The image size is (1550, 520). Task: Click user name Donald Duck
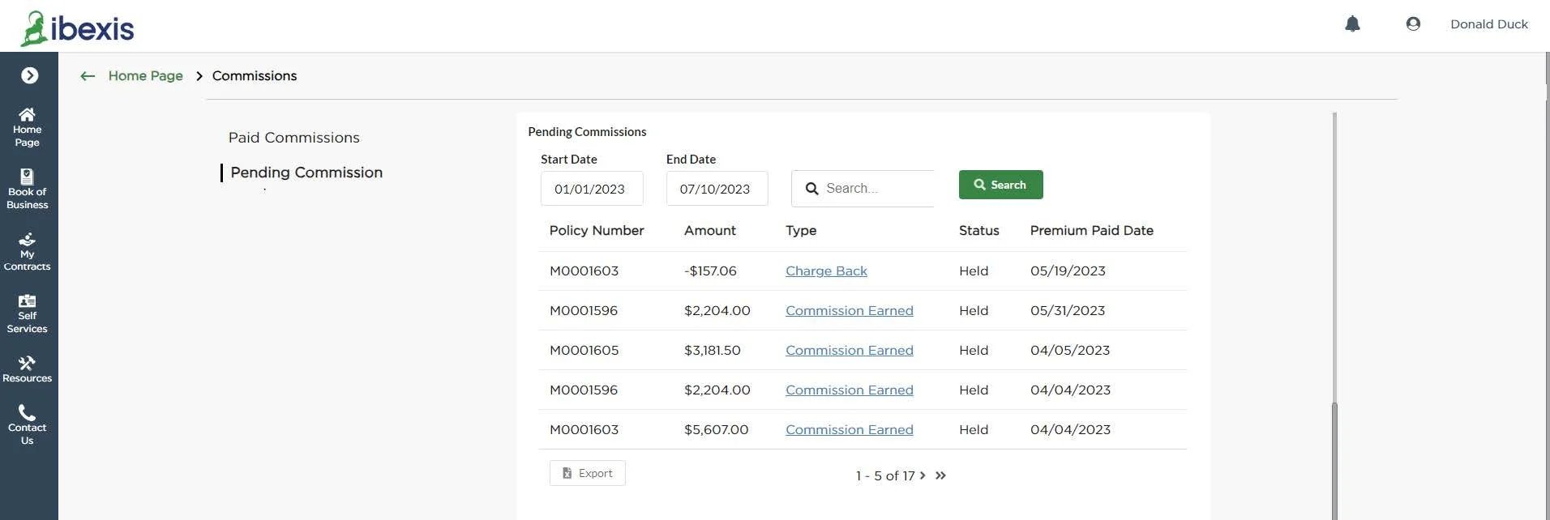(1488, 24)
